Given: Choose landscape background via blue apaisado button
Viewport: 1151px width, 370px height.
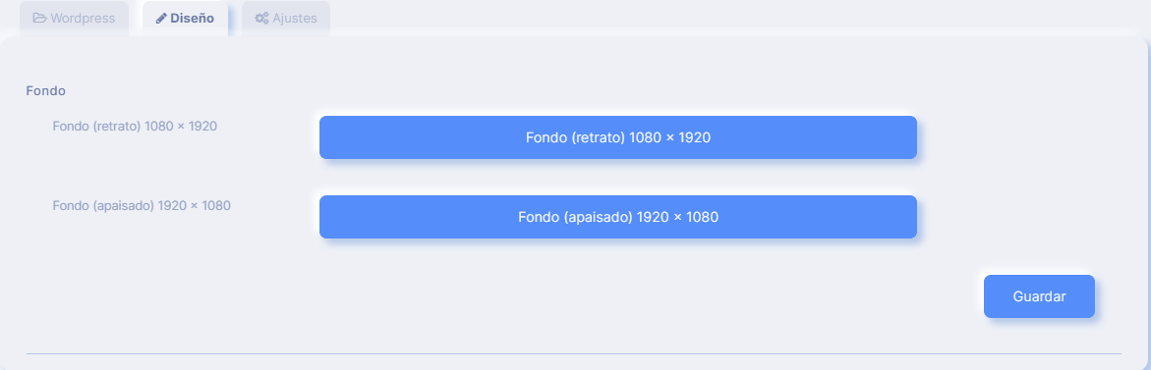Looking at the screenshot, I should (x=618, y=217).
